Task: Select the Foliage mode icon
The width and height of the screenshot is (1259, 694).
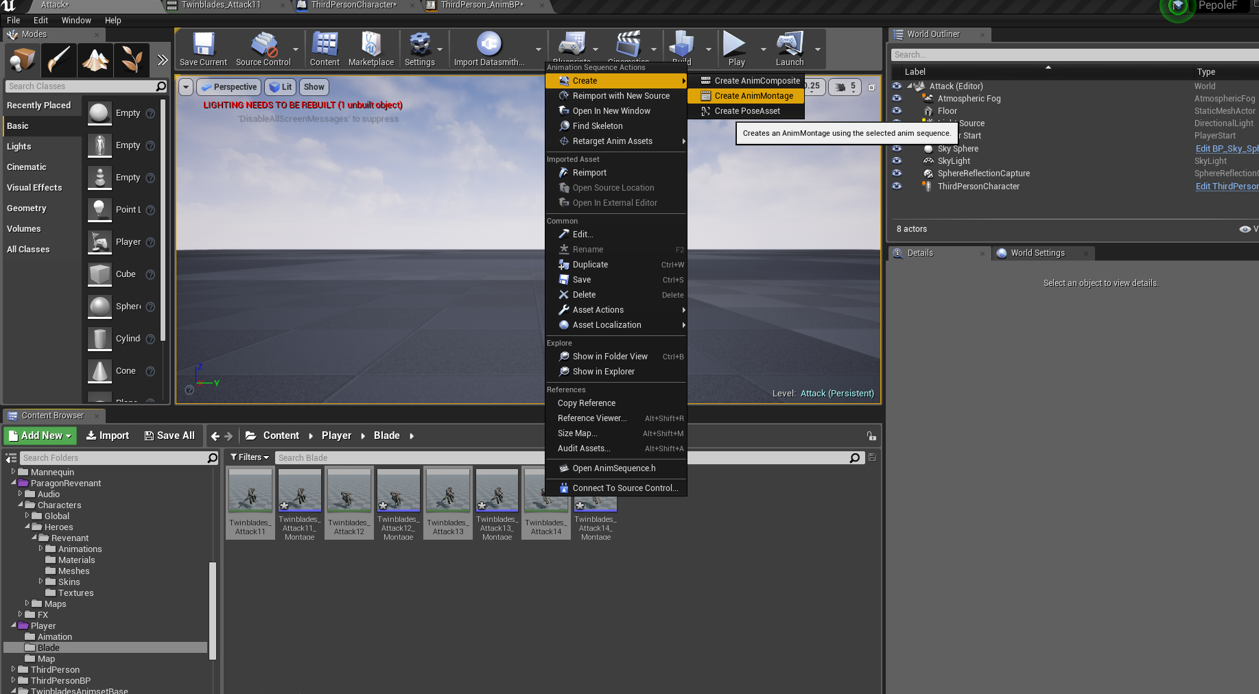Action: point(132,60)
